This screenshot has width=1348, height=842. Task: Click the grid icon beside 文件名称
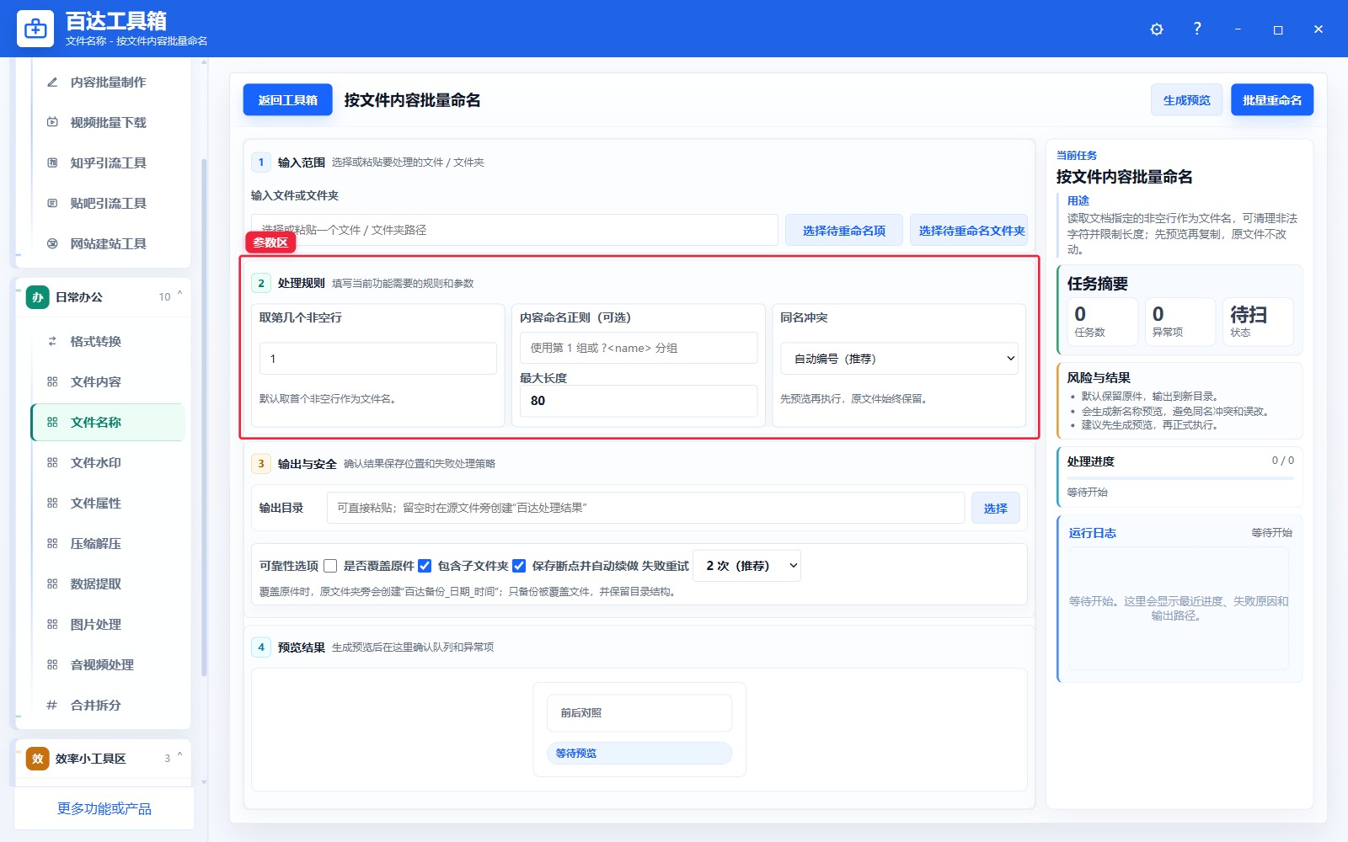pos(52,422)
